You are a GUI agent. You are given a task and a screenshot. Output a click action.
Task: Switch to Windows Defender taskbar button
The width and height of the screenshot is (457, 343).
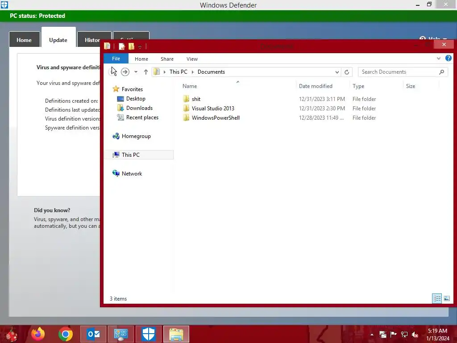[x=148, y=334]
